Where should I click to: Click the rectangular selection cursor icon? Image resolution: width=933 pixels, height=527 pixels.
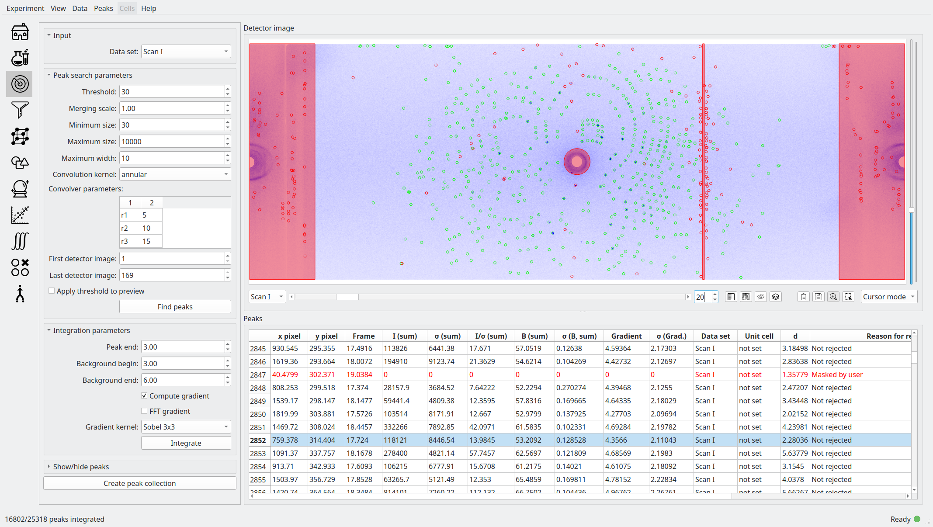848,297
